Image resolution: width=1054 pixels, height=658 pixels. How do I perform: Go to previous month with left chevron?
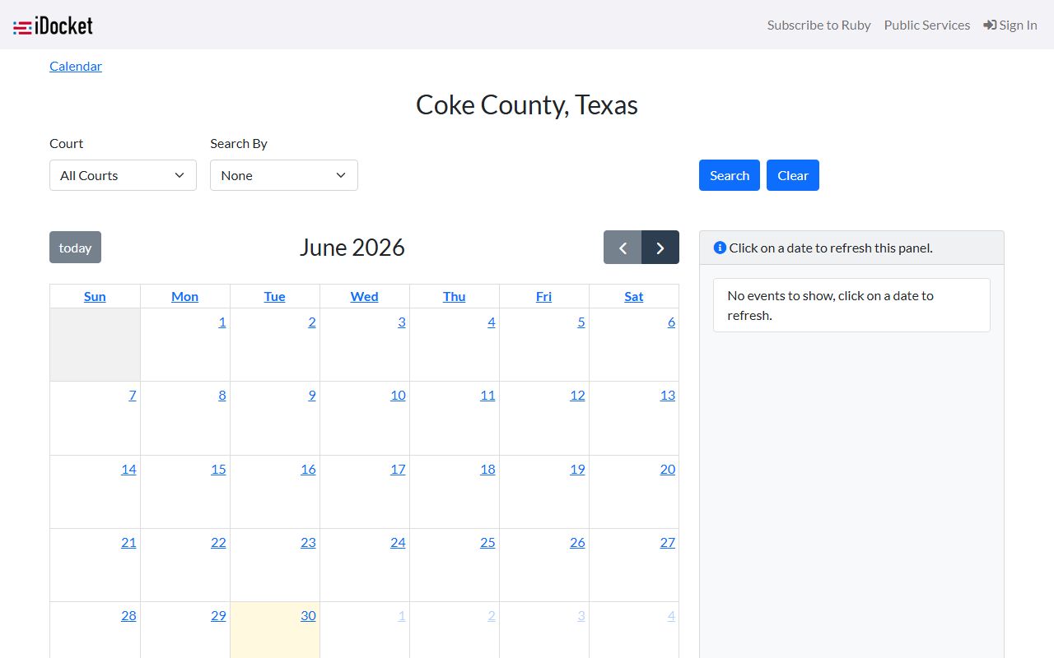tap(623, 248)
